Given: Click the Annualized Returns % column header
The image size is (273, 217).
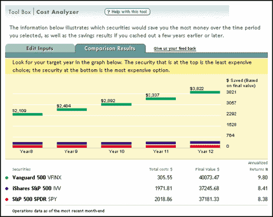Looking at the screenshot, I should [x=258, y=166].
